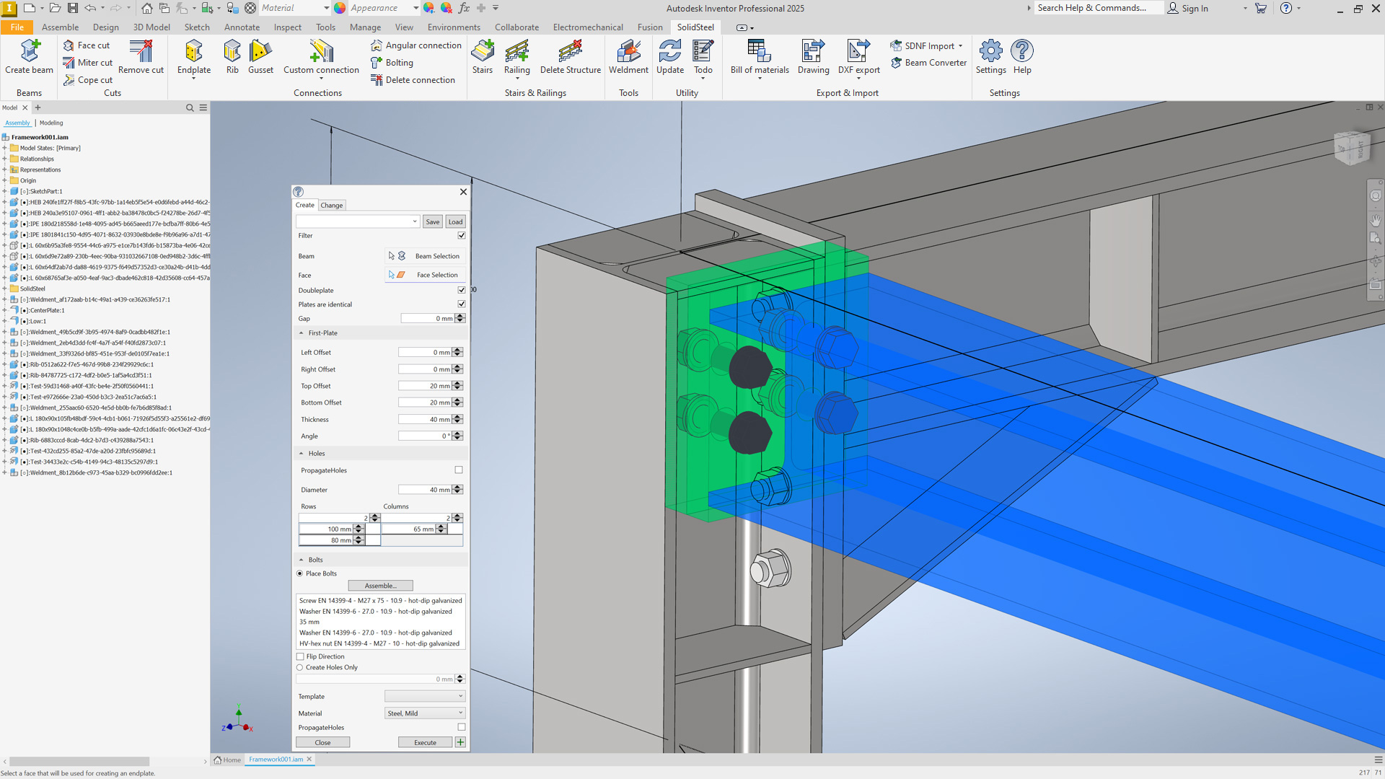
Task: Click the Miter cut tool
Action: point(87,63)
